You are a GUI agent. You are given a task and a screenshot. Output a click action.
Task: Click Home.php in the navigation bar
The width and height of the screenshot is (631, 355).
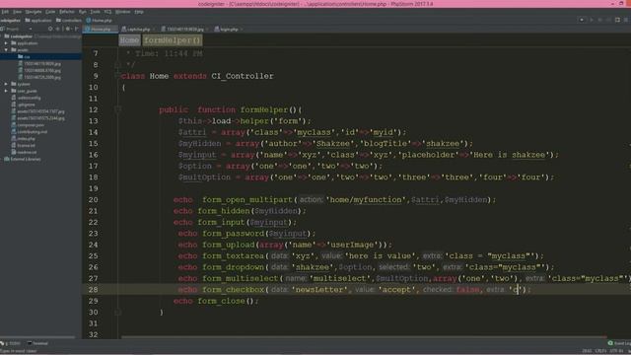coord(99,20)
